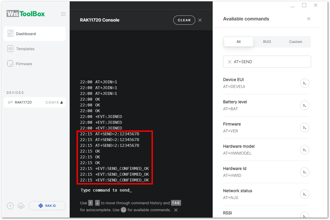
Task: Sign in with the RAK ID button
Action: [x=47, y=206]
